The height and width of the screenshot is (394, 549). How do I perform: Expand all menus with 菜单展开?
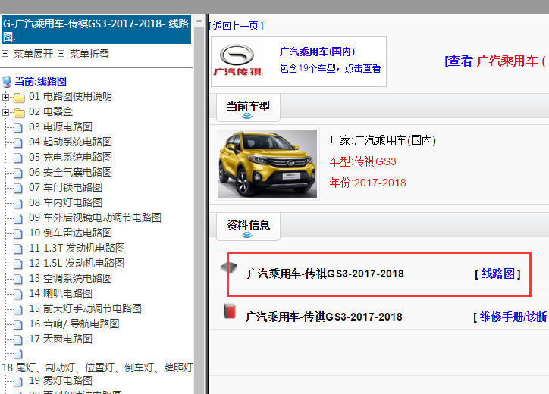pos(33,54)
